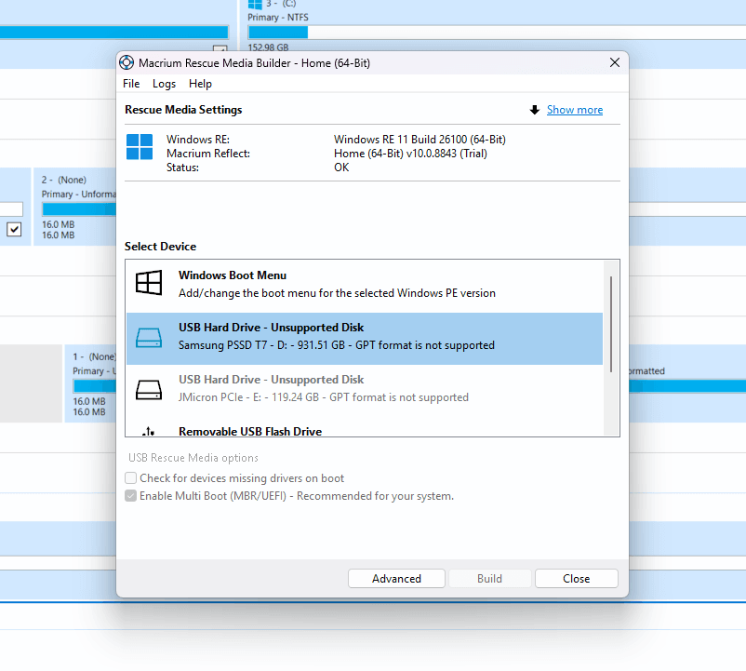Toggle the checked partition checkbox in background window
746x671 pixels.
click(14, 229)
